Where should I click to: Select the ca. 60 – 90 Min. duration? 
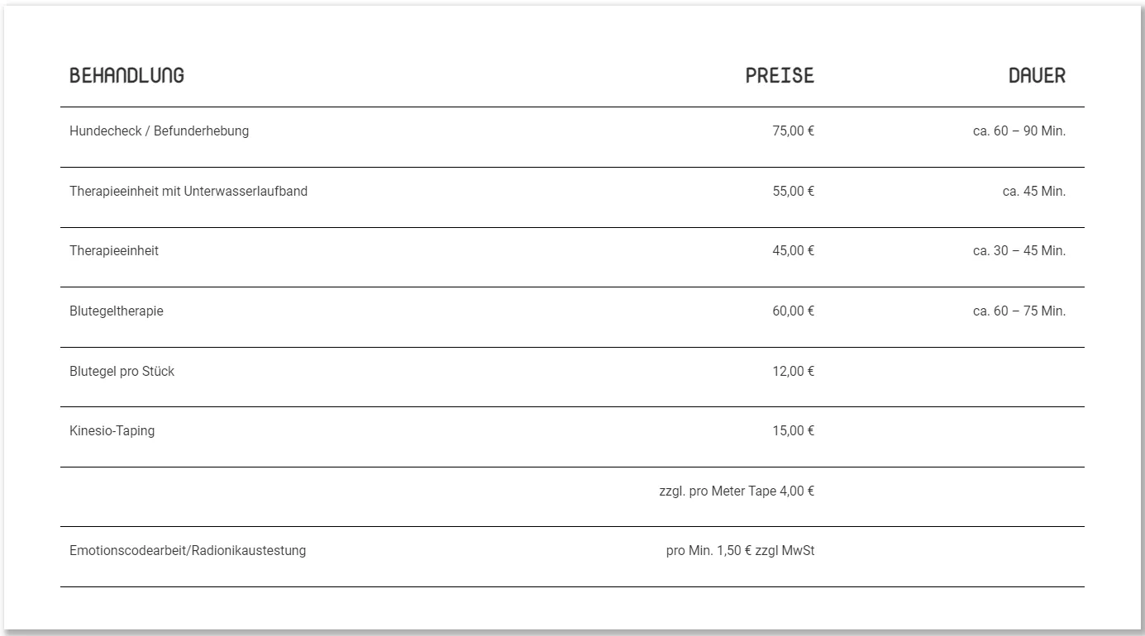coord(1019,131)
